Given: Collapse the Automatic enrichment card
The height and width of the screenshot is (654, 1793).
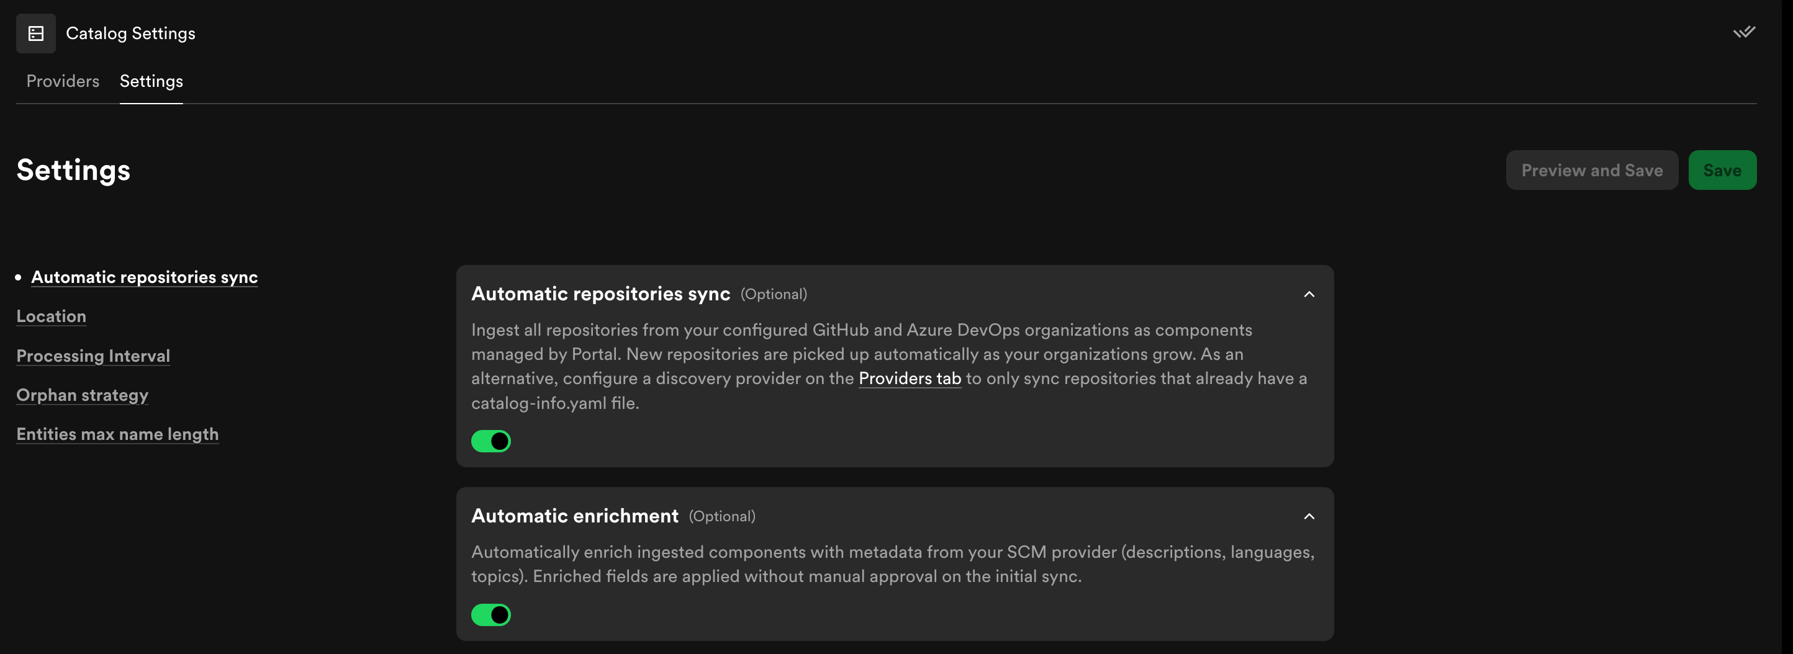Looking at the screenshot, I should coord(1309,516).
